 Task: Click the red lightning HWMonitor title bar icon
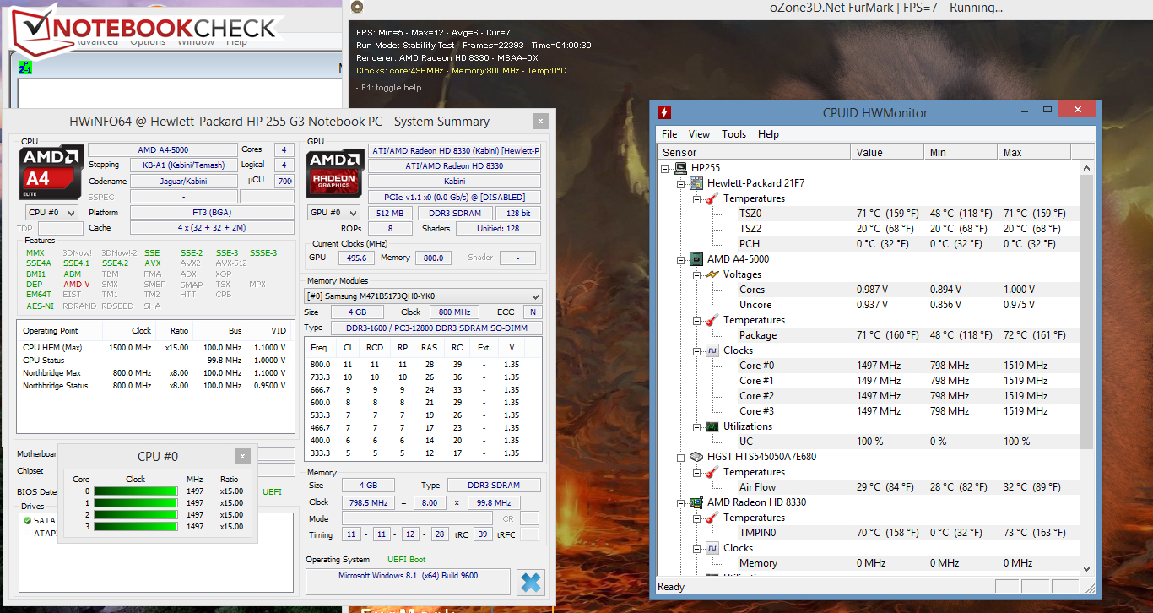[x=665, y=112]
